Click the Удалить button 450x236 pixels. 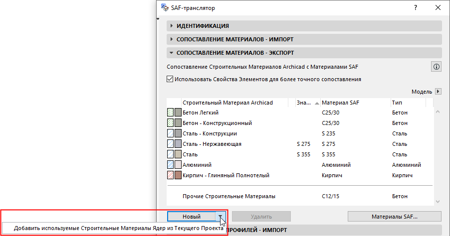click(261, 217)
